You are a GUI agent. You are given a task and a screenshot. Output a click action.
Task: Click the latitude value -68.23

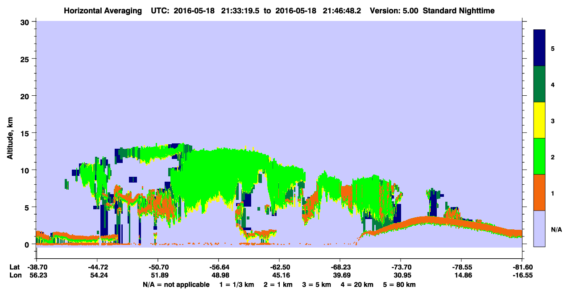tap(340, 267)
